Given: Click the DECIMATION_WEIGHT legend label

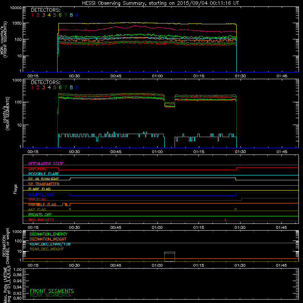Looking at the screenshot, I should (x=48, y=239).
